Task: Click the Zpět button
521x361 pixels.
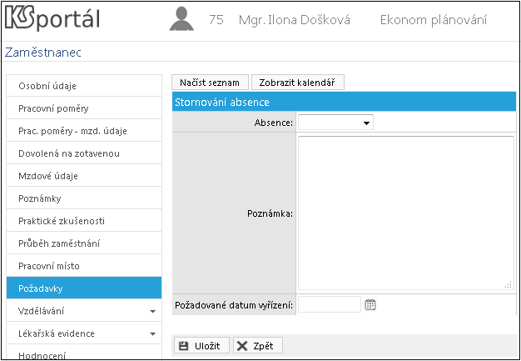Action: coord(258,346)
